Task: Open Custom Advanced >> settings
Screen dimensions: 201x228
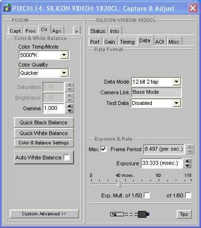Action: [x=44, y=214]
